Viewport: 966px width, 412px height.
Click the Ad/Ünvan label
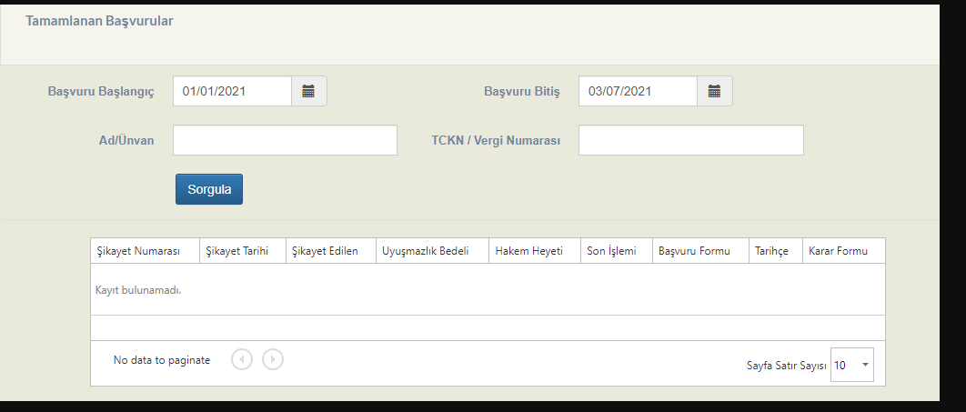(126, 140)
